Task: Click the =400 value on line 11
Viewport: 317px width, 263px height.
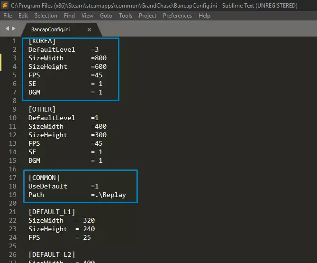Action: (x=99, y=126)
